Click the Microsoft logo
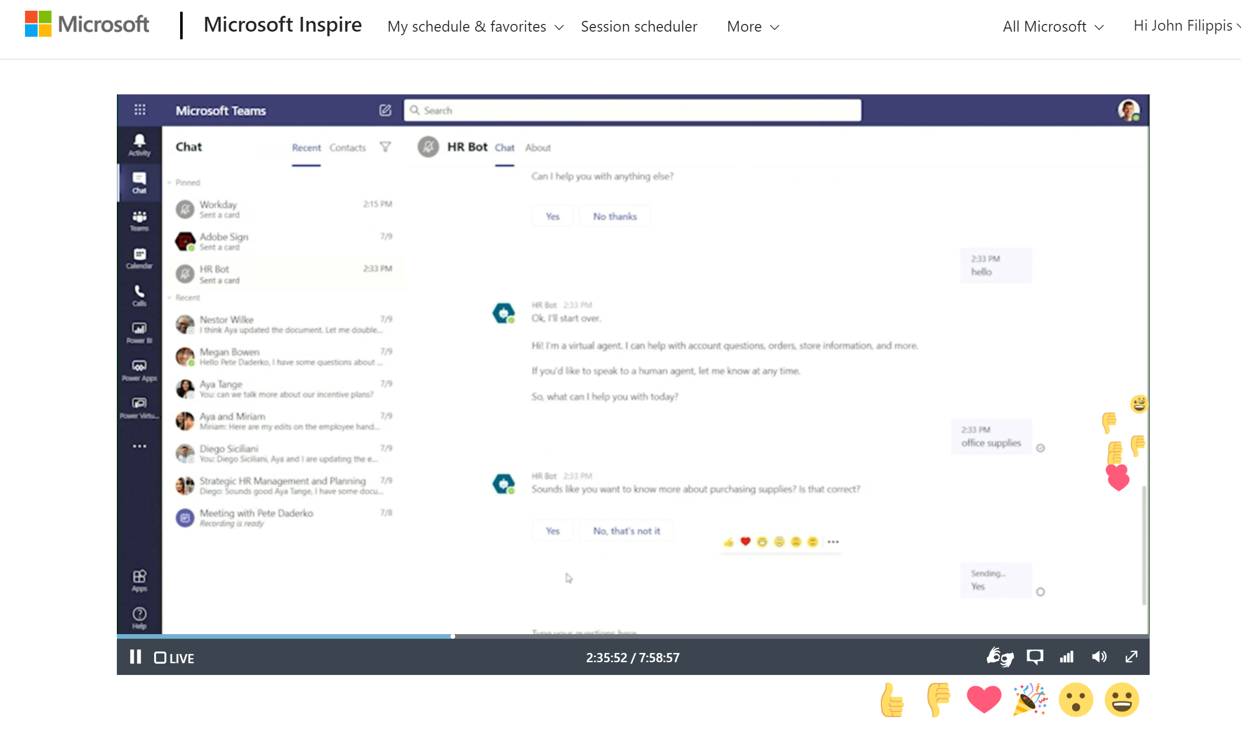 (x=87, y=24)
